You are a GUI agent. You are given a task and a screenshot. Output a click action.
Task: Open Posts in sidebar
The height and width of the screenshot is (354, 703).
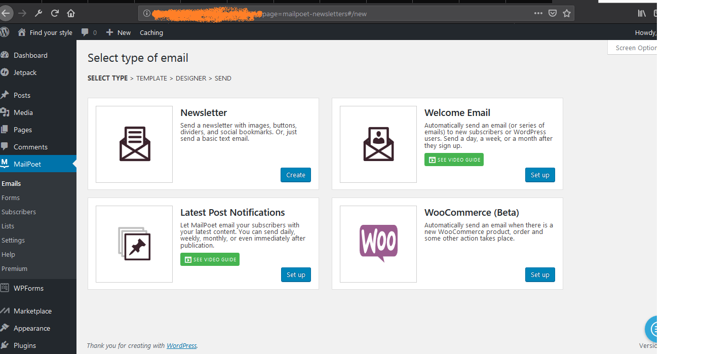pyautogui.click(x=38, y=95)
